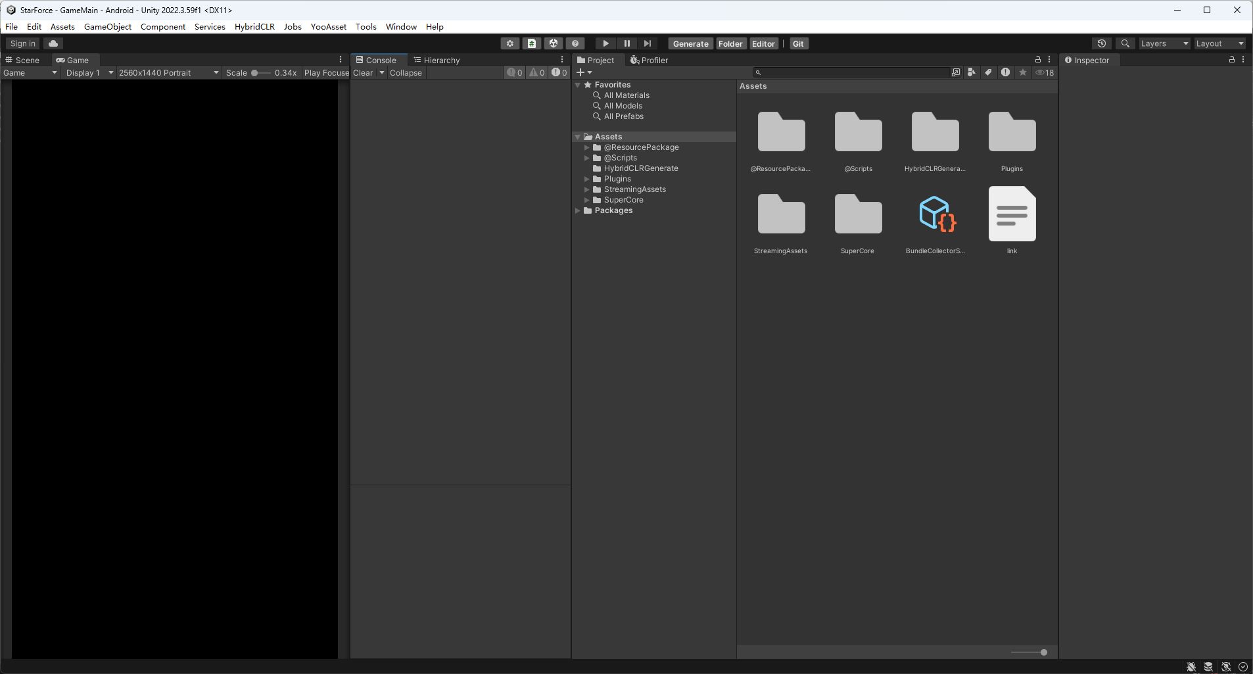Select the All Prefabs favorite search
The image size is (1253, 674).
(x=624, y=116)
